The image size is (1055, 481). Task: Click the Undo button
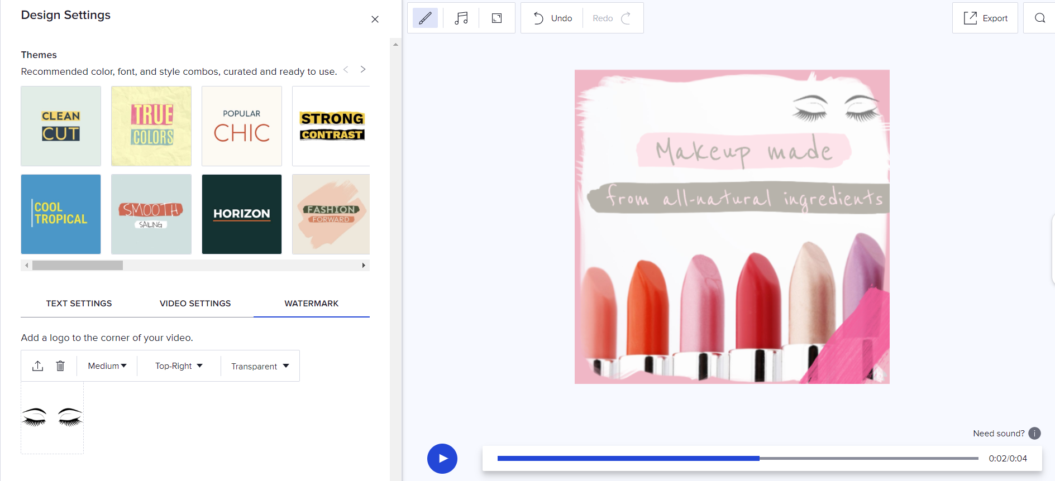[552, 18]
